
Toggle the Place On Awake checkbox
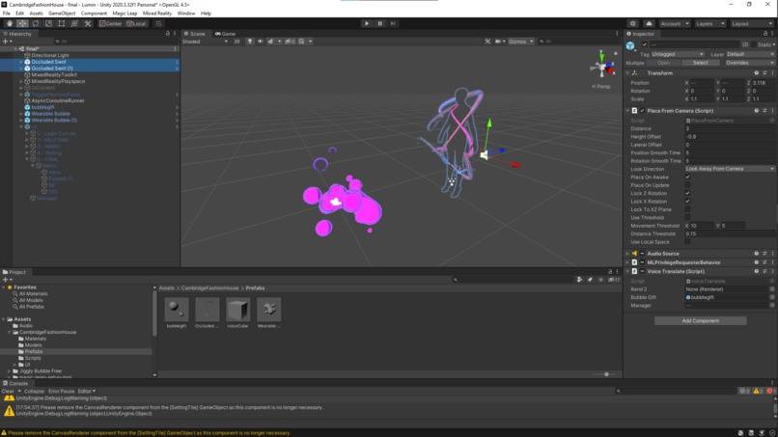click(x=687, y=178)
